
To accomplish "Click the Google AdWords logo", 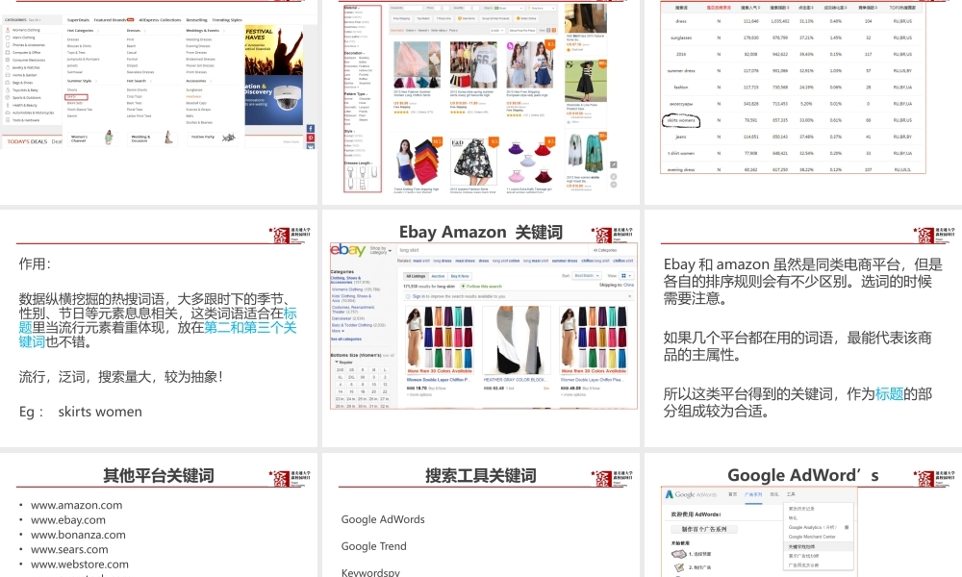I will point(691,493).
